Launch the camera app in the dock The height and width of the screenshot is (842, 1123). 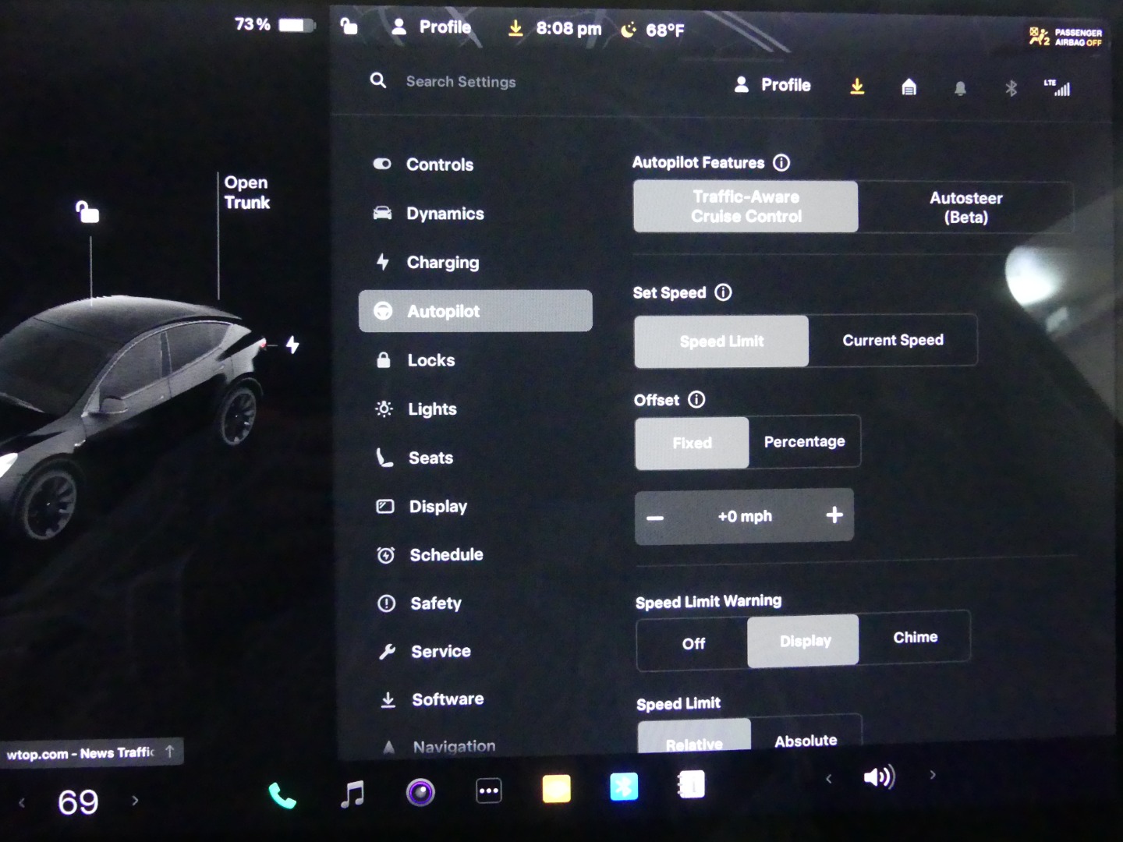(x=420, y=793)
